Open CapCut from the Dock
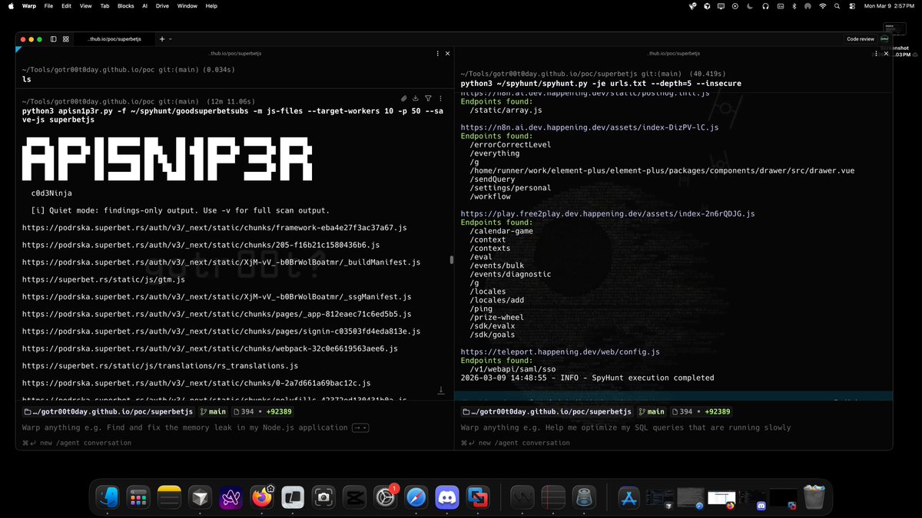This screenshot has height=518, width=922. (x=355, y=497)
